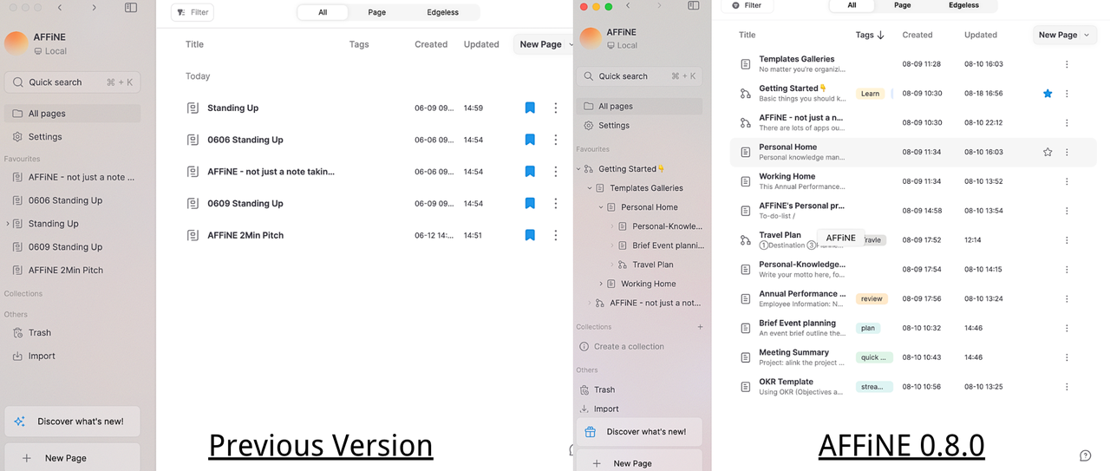
Task: Click help icon in AFFiNE 0.8.0 window
Action: click(x=1085, y=456)
